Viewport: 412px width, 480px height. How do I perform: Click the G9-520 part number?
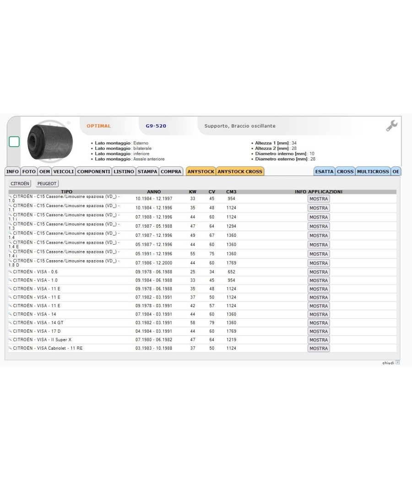[x=156, y=126]
